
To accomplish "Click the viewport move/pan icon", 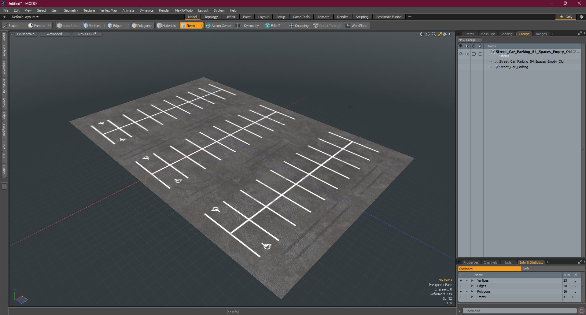I will coord(422,34).
